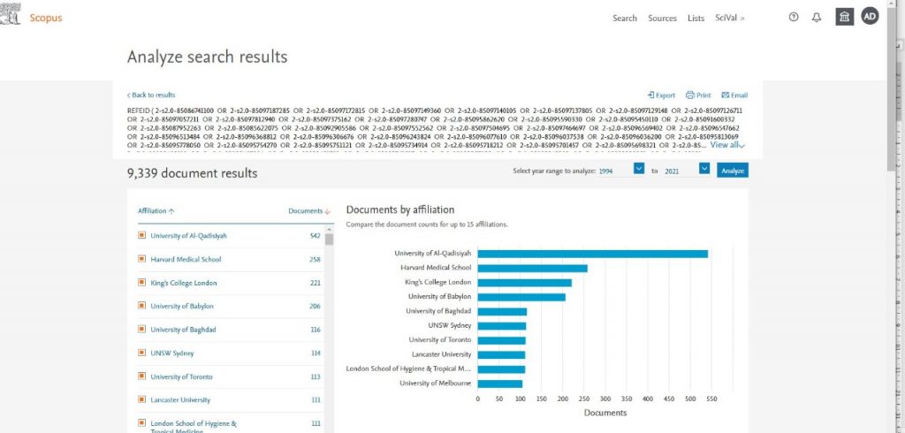Image resolution: width=905 pixels, height=433 pixels.
Task: Click the King's College London chart bar
Action: [x=525, y=282]
